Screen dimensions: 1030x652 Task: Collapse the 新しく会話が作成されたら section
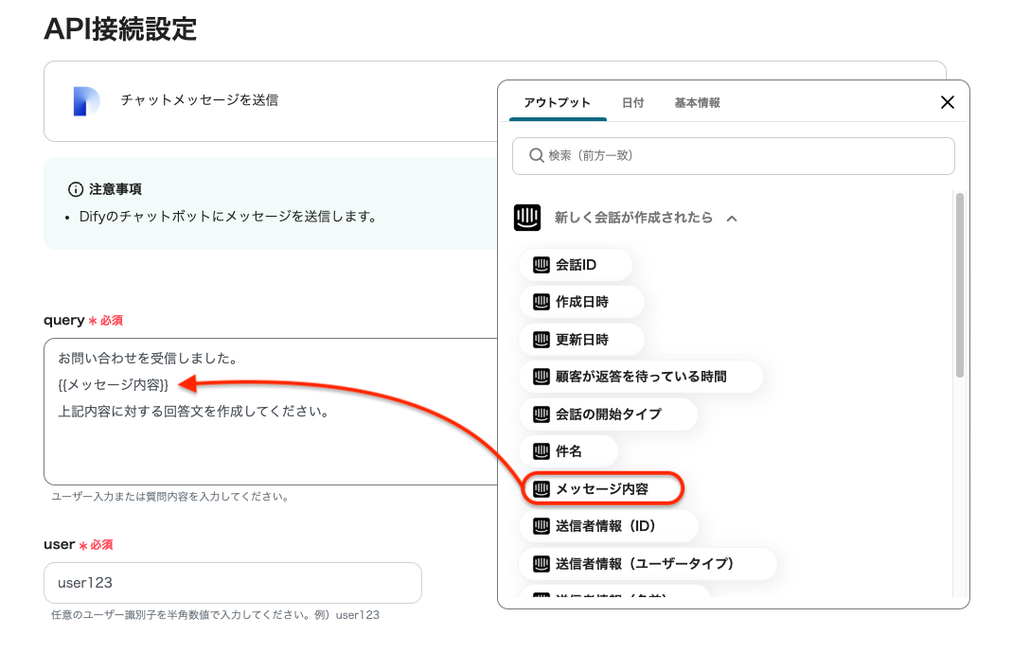point(731,219)
